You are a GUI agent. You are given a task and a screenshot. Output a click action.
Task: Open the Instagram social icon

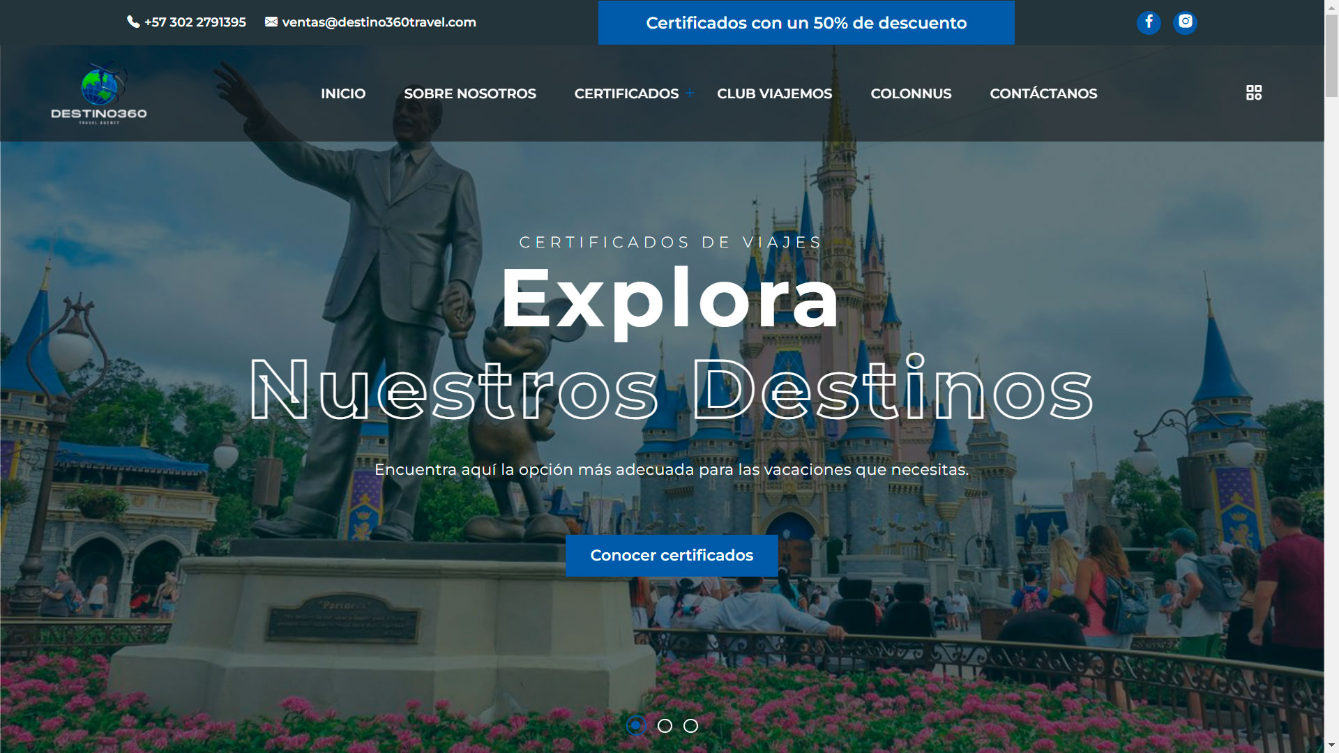point(1185,22)
